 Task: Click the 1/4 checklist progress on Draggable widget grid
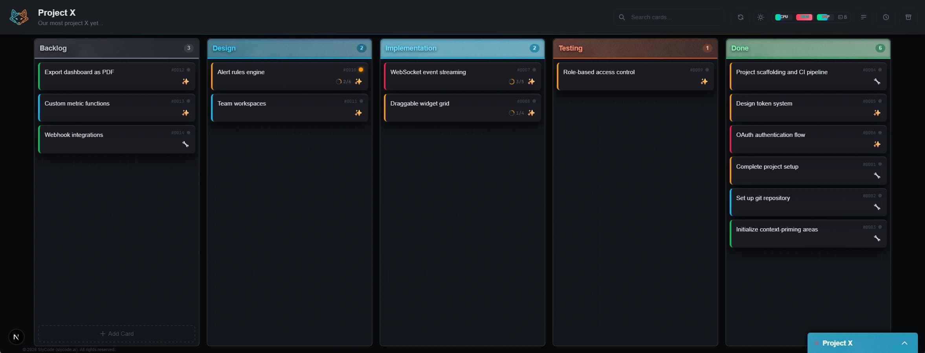[516, 113]
